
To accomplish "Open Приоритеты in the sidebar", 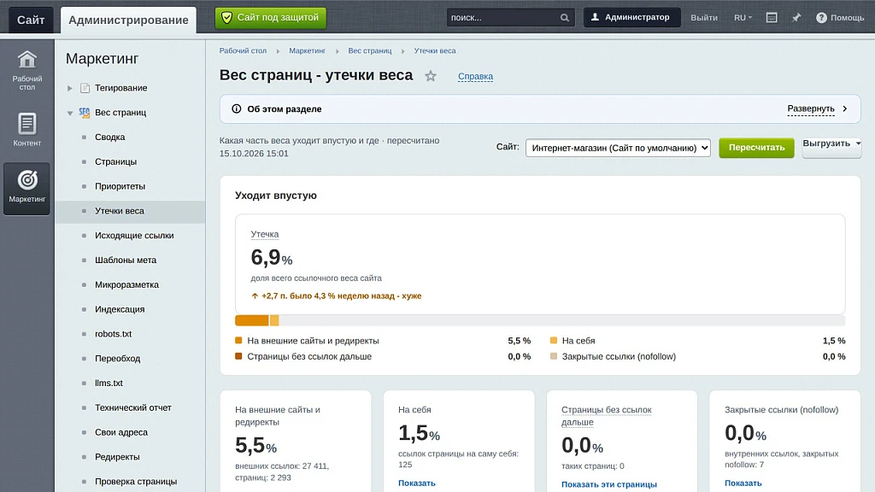I will point(120,186).
